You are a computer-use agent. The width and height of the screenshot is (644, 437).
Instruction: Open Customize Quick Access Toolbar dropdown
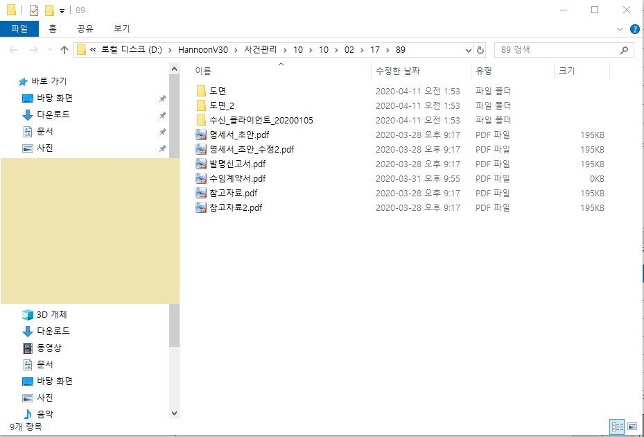(x=62, y=10)
